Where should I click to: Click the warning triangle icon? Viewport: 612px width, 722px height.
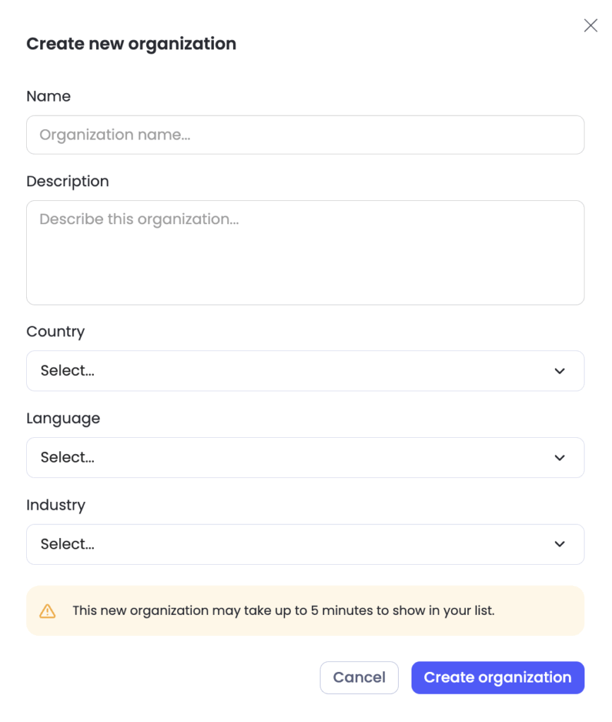coord(47,611)
